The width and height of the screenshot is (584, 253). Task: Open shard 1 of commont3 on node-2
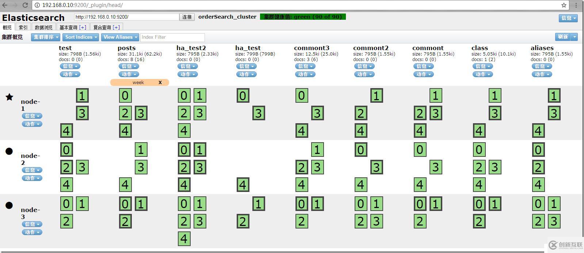coord(317,150)
